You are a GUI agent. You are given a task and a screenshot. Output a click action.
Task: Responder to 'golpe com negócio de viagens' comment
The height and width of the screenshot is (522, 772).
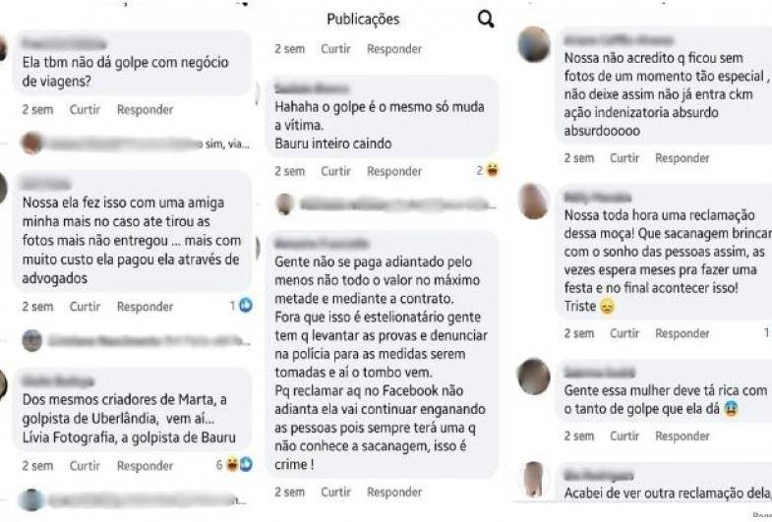145,109
